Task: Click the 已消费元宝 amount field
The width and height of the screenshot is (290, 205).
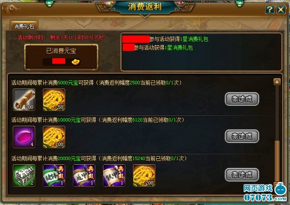Action: (x=61, y=62)
